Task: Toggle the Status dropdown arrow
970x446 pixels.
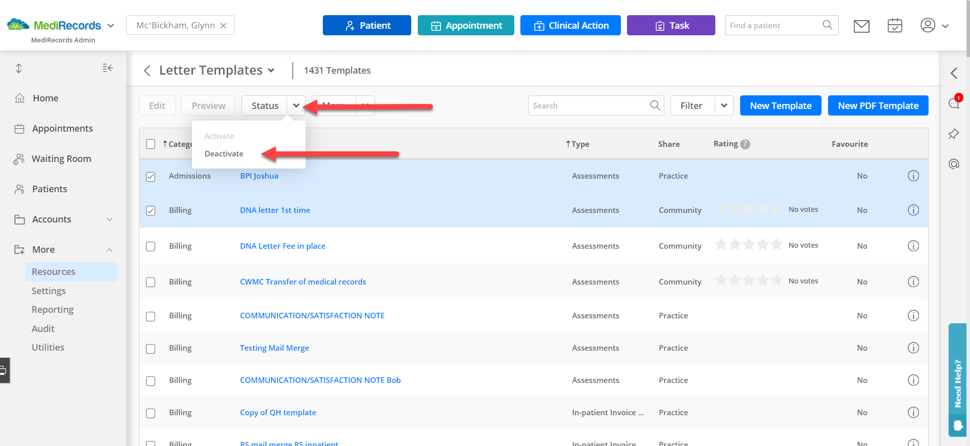Action: point(296,105)
